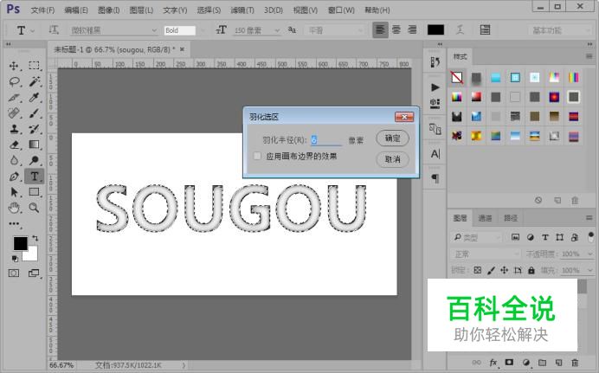Select the Zoom tool
This screenshot has width=599, height=373.
(x=34, y=208)
